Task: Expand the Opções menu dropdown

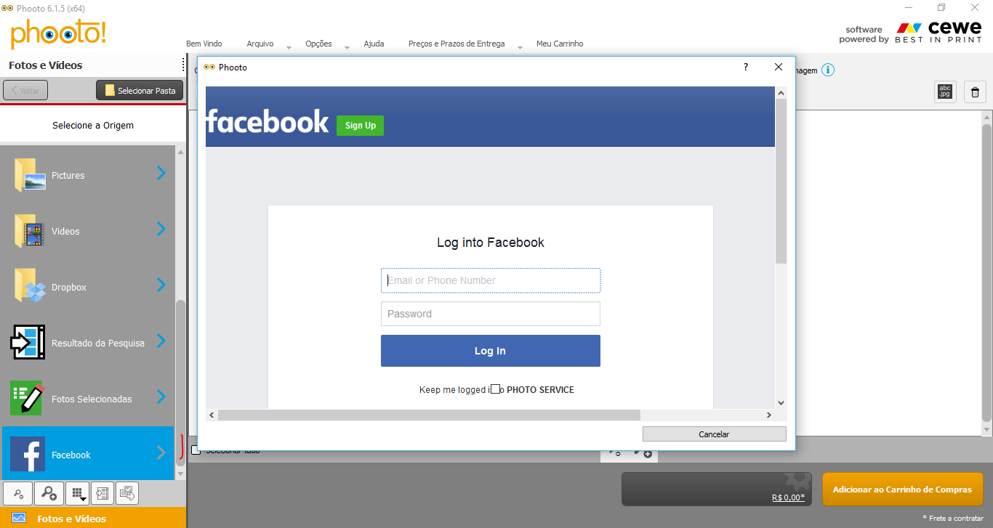Action: 347,46
